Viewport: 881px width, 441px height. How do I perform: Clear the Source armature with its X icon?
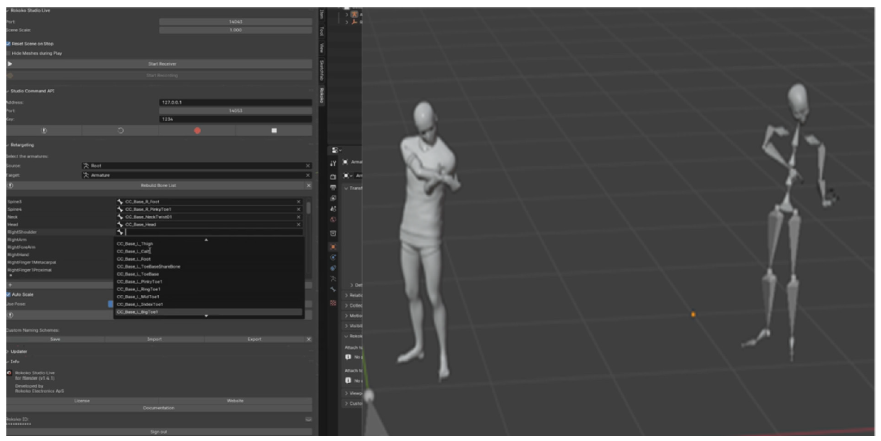coord(308,166)
